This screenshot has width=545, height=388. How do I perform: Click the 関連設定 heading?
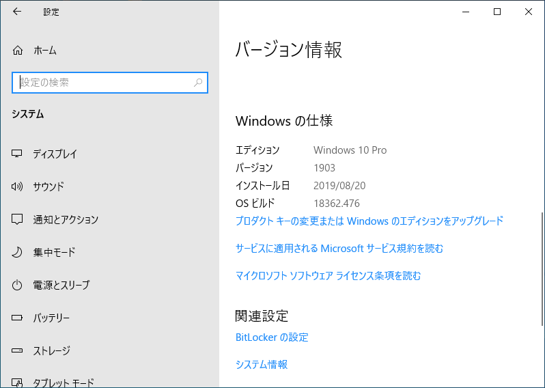[262, 316]
